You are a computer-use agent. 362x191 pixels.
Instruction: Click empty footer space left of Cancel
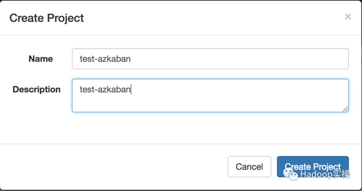coord(113,167)
